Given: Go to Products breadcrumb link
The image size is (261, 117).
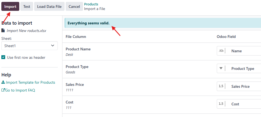Looking at the screenshot, I should tap(91, 4).
